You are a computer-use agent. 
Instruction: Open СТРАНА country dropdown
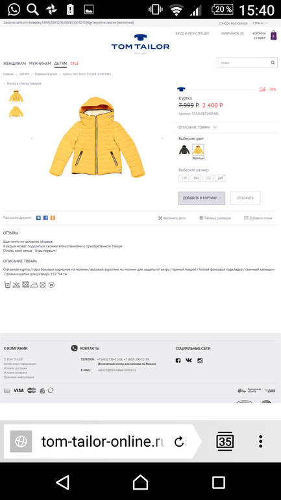(260, 23)
